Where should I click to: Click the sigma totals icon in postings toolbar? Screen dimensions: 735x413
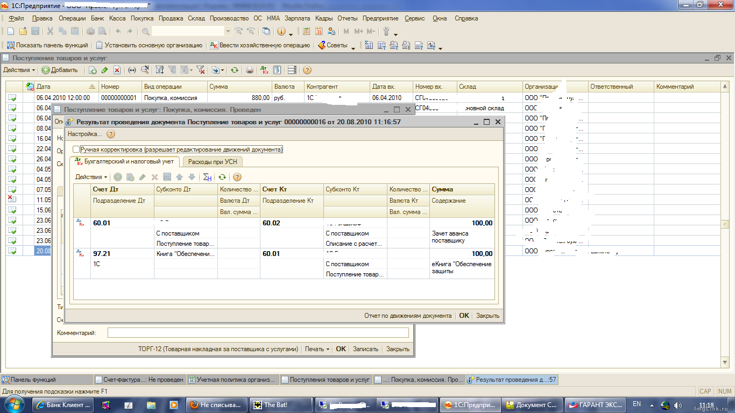pos(207,177)
